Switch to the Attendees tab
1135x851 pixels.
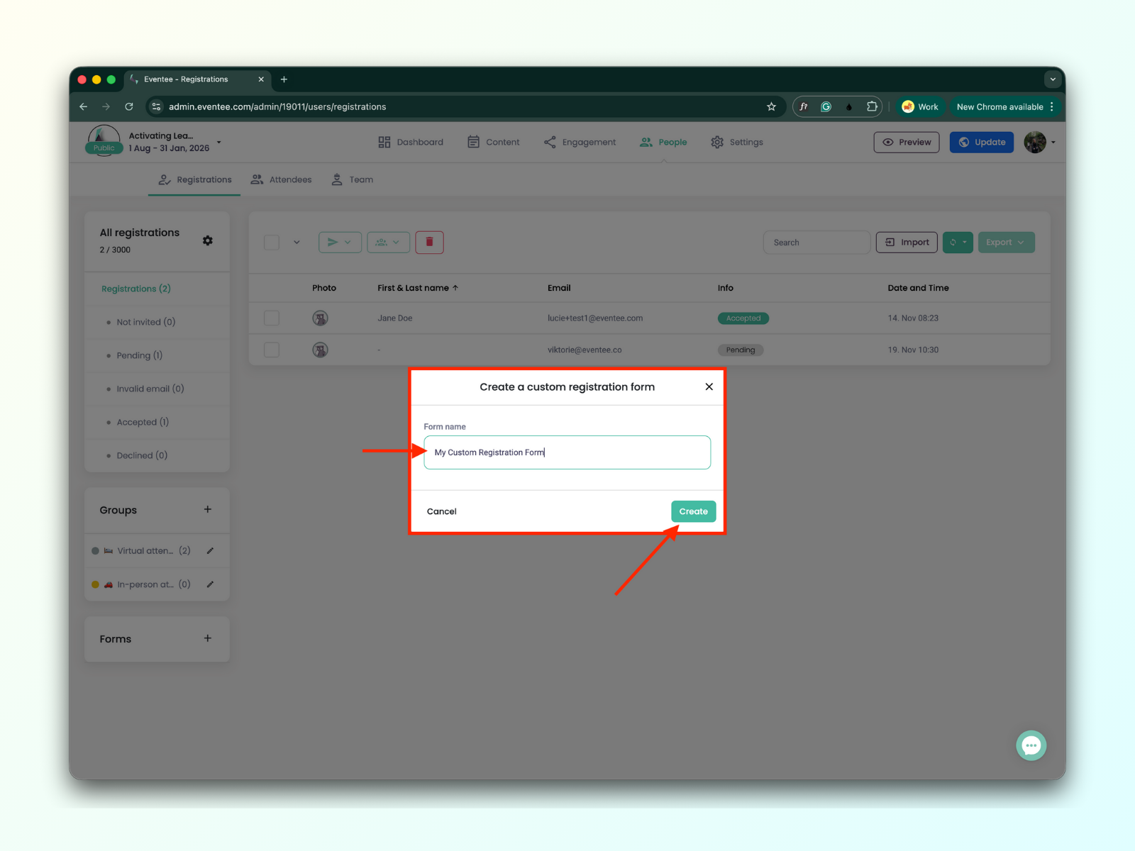click(282, 180)
